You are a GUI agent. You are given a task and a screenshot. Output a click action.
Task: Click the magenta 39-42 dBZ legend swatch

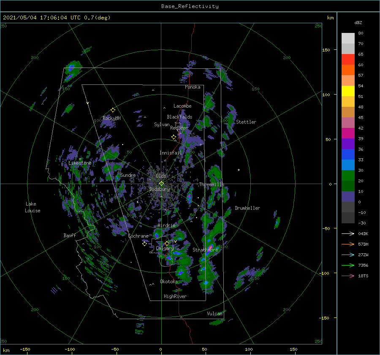[x=348, y=133]
